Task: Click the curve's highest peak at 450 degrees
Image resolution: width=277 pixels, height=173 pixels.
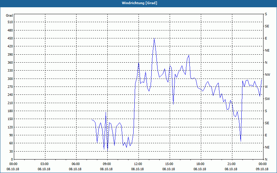Action: (x=154, y=38)
